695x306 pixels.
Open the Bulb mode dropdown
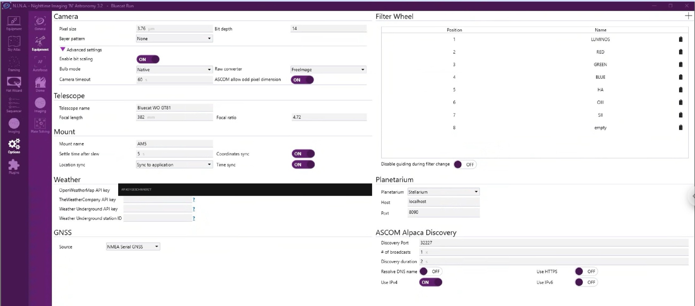tap(174, 69)
